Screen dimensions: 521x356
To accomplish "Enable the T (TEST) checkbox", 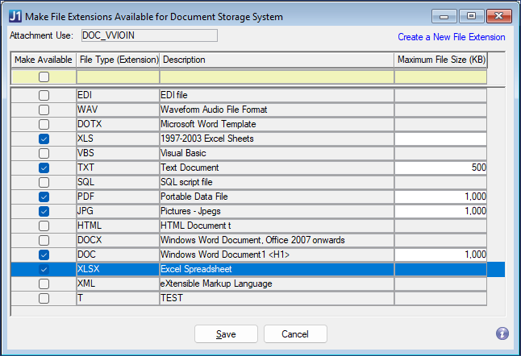I will 44,298.
